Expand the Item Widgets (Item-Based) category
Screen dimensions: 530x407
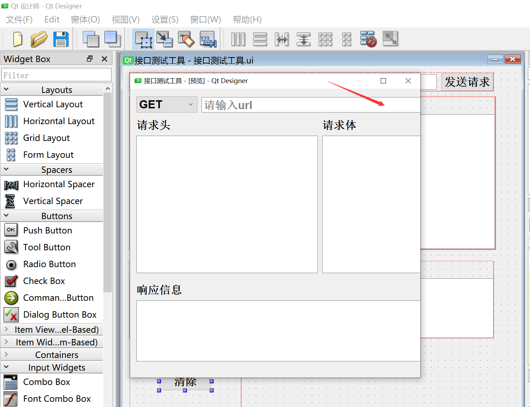(52, 342)
